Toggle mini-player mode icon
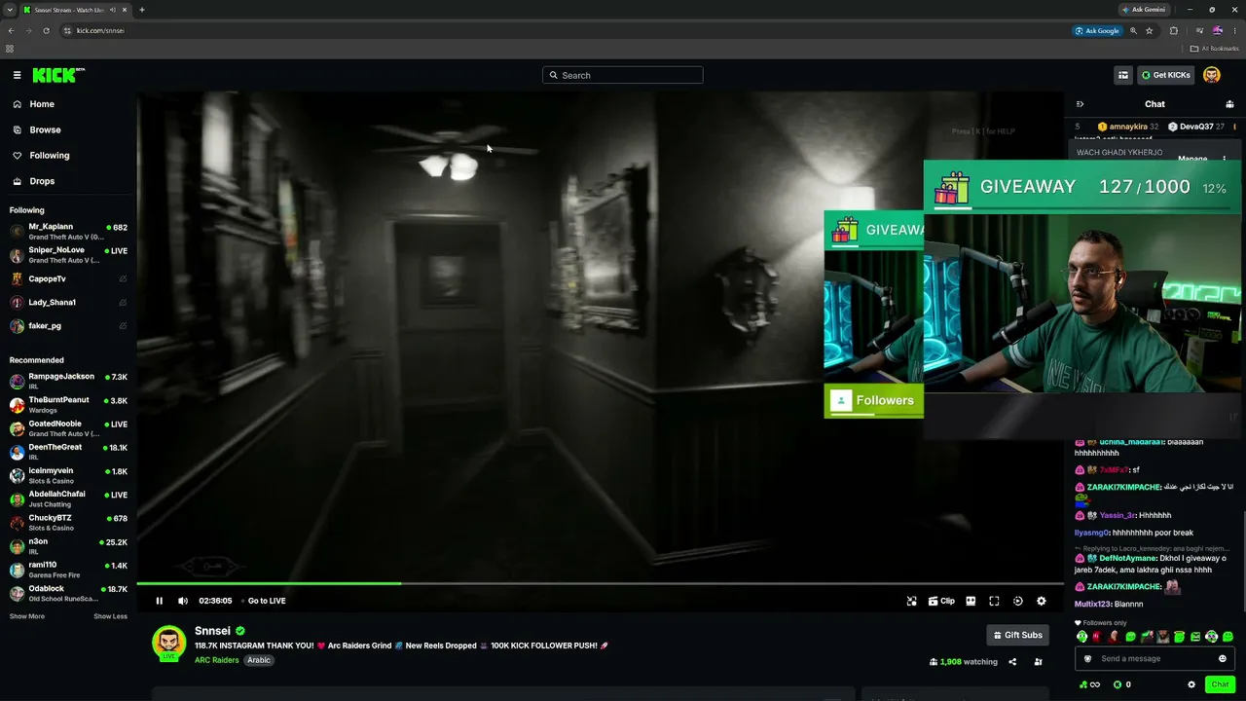1246x701 pixels. [x=912, y=601]
